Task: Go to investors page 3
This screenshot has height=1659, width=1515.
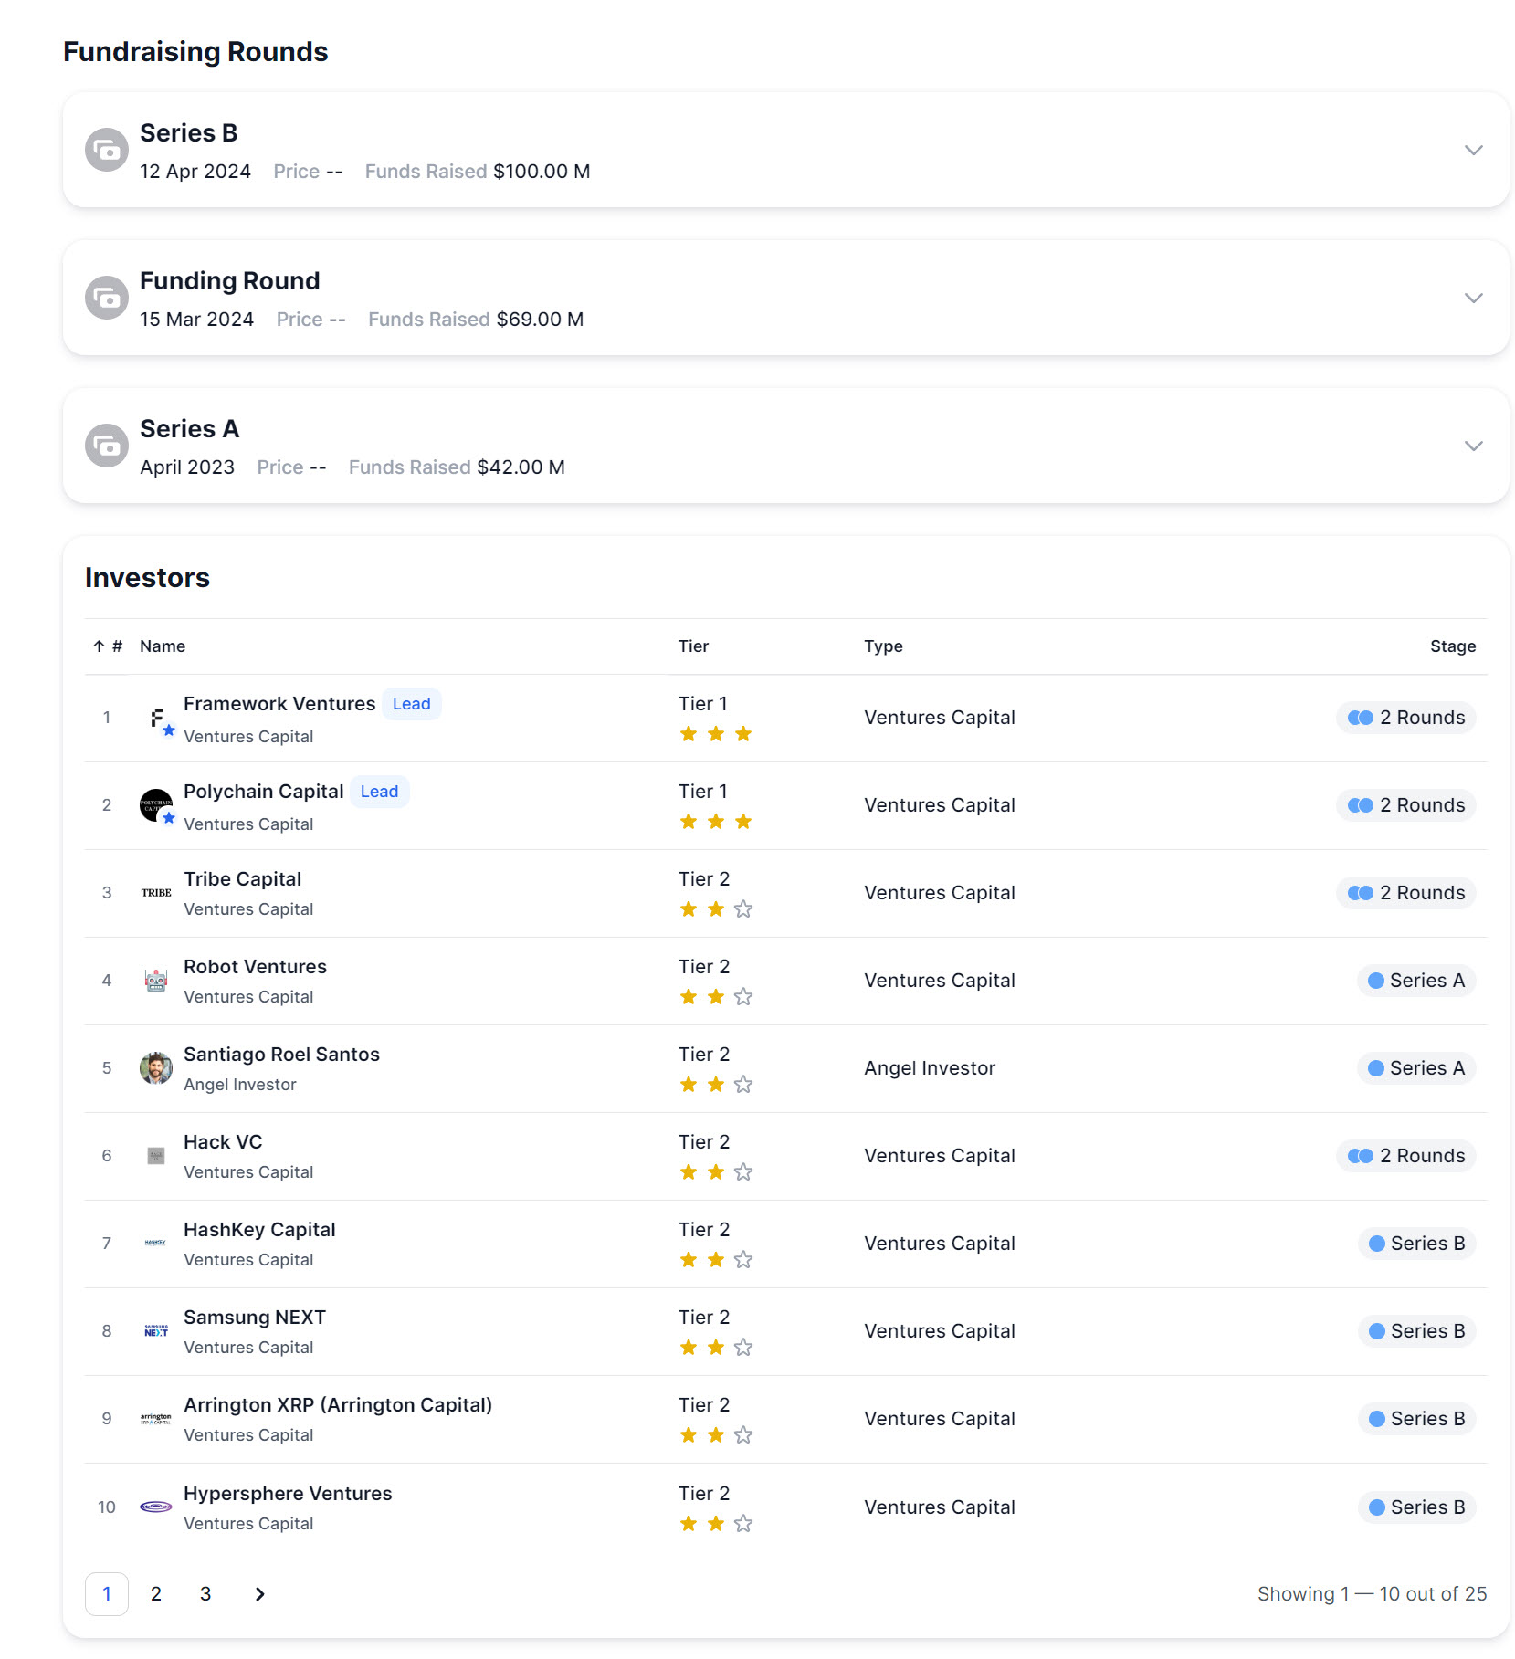Action: (205, 1594)
